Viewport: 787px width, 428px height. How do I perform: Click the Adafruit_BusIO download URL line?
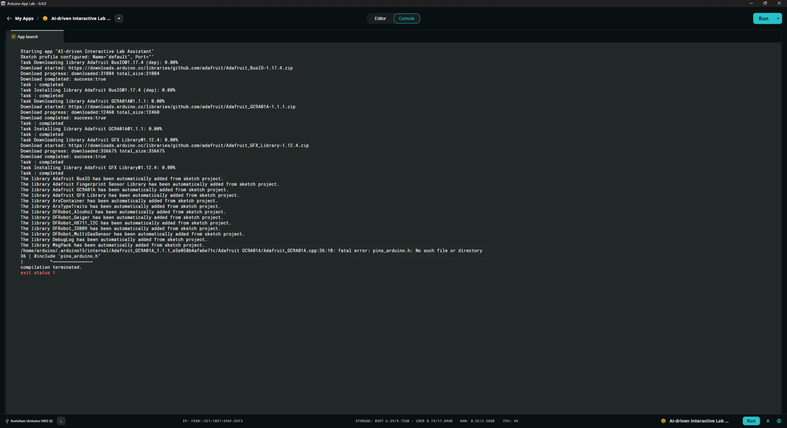point(156,68)
